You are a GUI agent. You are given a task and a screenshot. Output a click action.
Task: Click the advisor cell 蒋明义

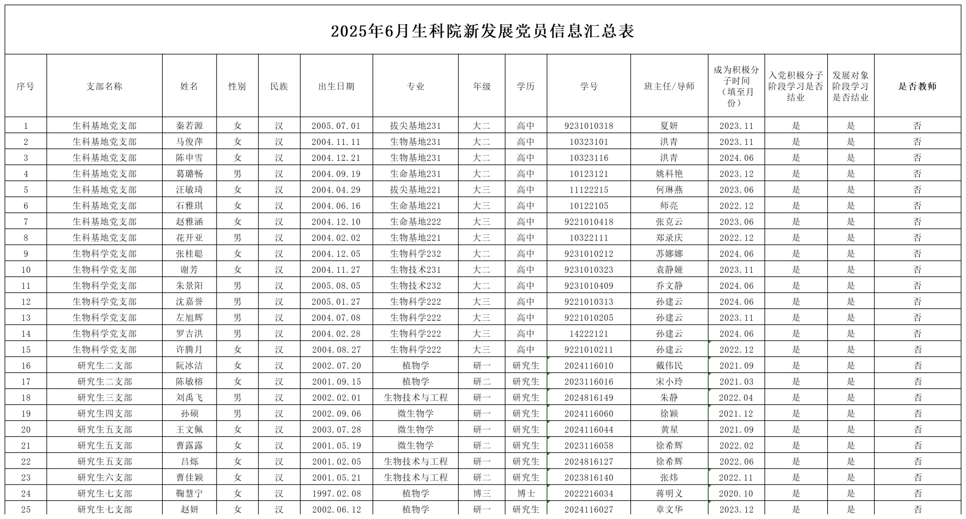pyautogui.click(x=669, y=494)
